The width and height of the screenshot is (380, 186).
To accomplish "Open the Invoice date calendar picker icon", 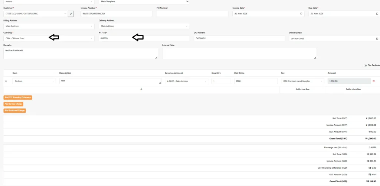I will coord(301,14).
